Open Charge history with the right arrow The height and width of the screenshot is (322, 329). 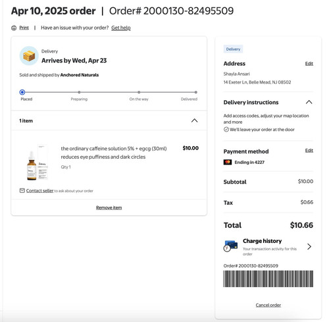pyautogui.click(x=309, y=246)
